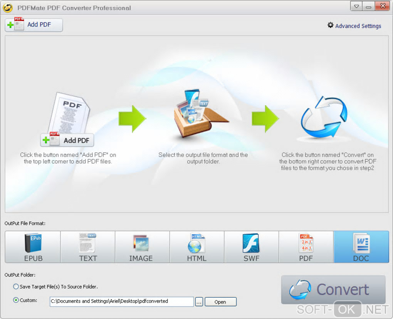Close the PDFMate window

coord(383,6)
